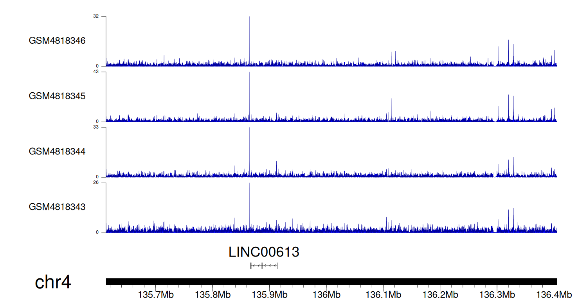
Task: Click the y-axis maximum value 32
Action: pyautogui.click(x=96, y=16)
